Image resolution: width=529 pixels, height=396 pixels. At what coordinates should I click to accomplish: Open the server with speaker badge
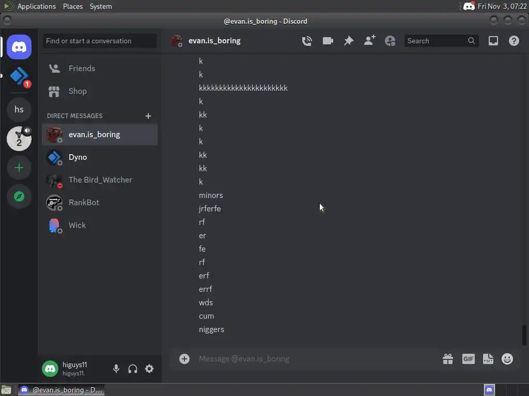(x=19, y=139)
